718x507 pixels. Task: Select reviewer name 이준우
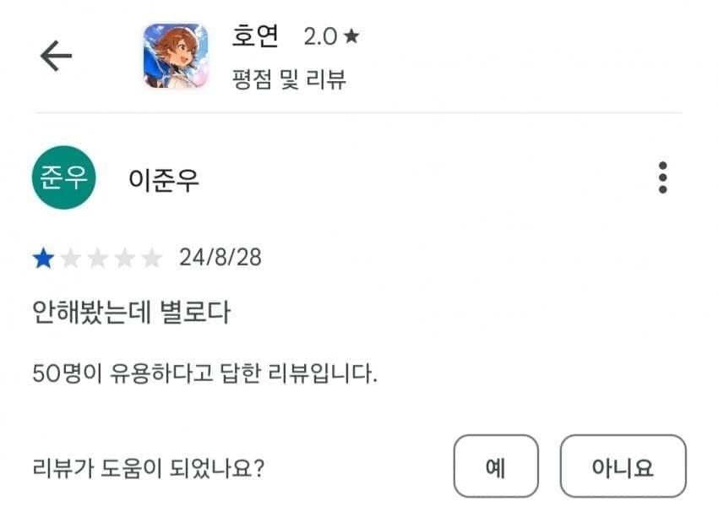[164, 180]
